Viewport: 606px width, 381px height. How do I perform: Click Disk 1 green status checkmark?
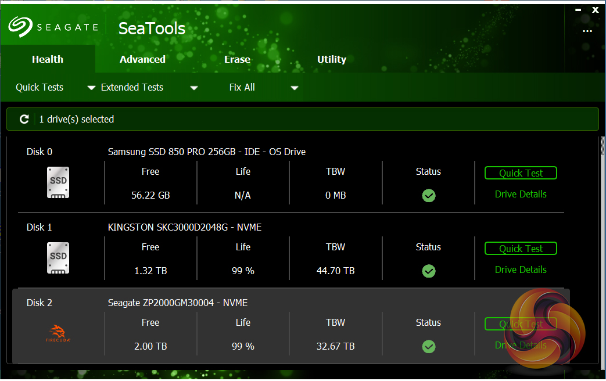[x=428, y=271]
